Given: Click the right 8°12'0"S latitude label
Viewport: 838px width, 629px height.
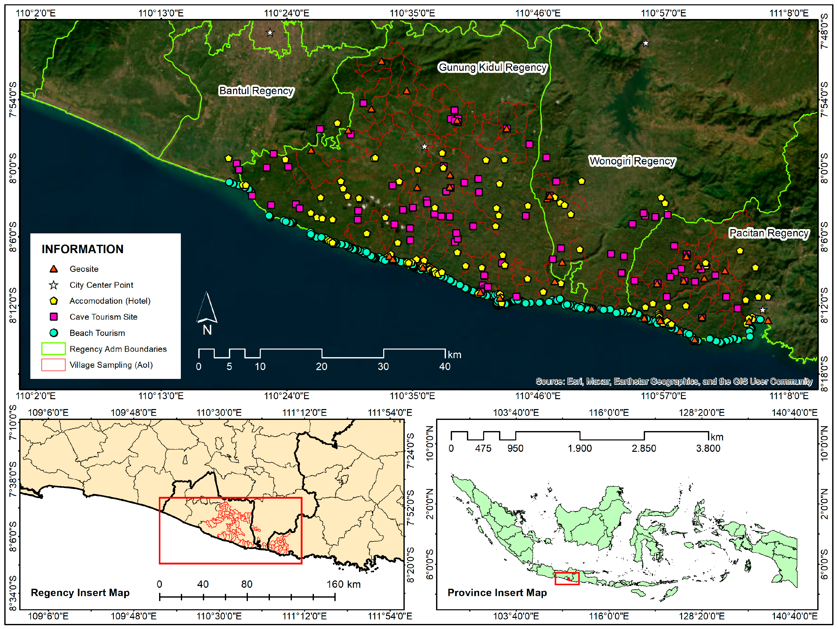Looking at the screenshot, I should pyautogui.click(x=824, y=306).
